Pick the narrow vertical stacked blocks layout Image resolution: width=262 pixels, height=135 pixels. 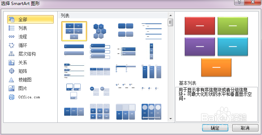pos(151,51)
